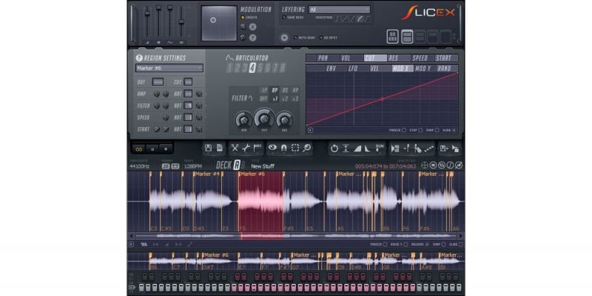
Task: Select the BP filter type
Action: click(x=275, y=90)
